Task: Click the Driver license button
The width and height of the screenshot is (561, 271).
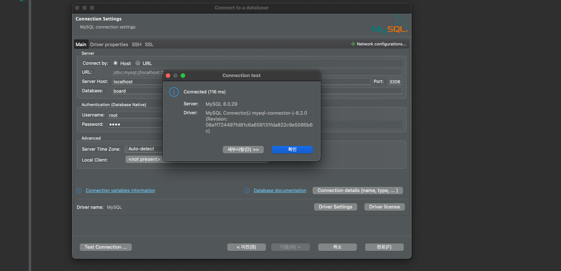Action: 384,207
